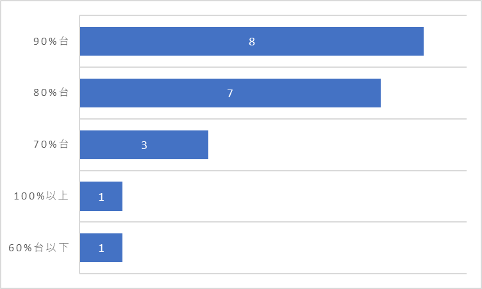This screenshot has width=482, height=289.
Task: Select the 90%台 bar
Action: pos(252,41)
